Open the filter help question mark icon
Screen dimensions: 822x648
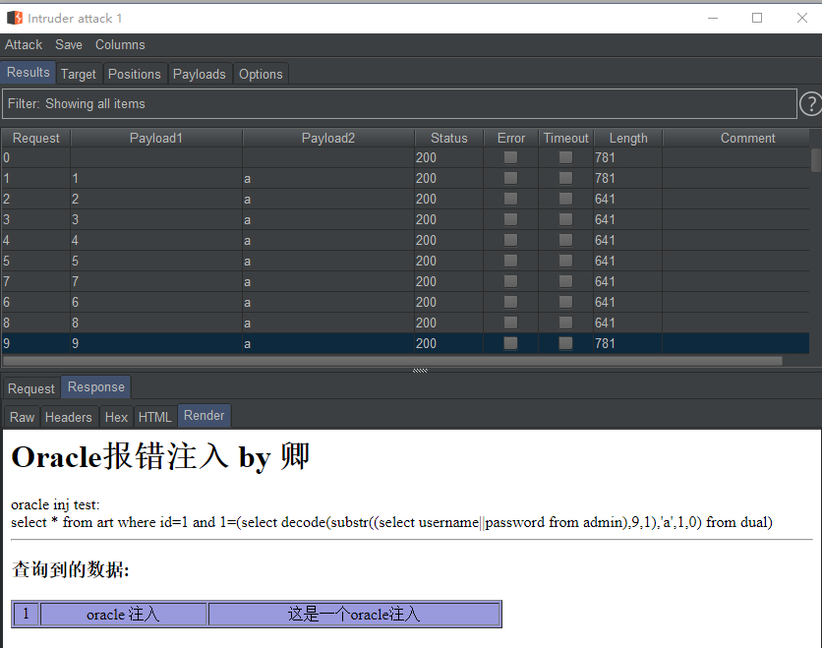[x=810, y=103]
